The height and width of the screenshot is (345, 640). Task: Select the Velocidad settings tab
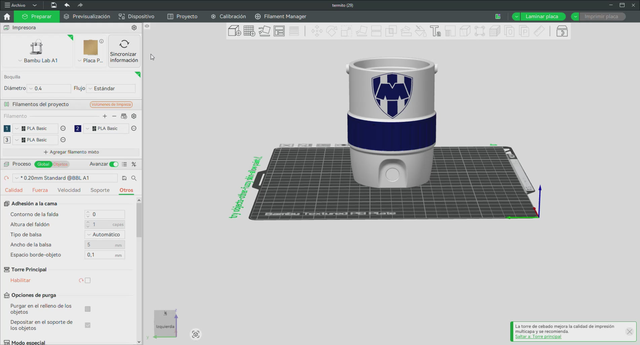(69, 190)
